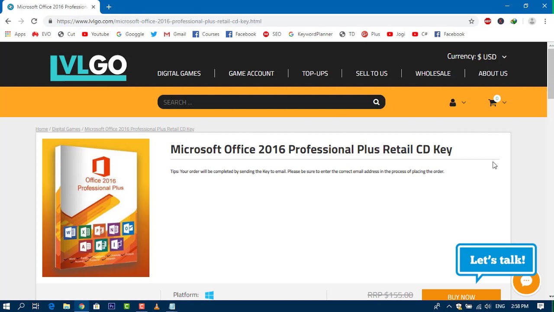This screenshot has height=312, width=554.
Task: Open the ABOUT US page
Action: click(x=493, y=74)
